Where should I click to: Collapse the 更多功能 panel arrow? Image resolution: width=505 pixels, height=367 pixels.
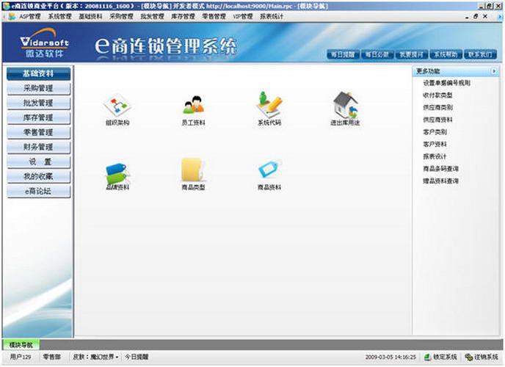pos(494,71)
